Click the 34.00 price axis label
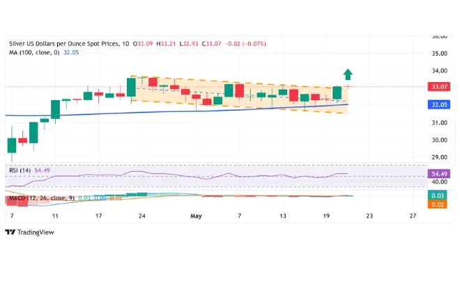Viewport: 460px width, 306px height. point(440,71)
